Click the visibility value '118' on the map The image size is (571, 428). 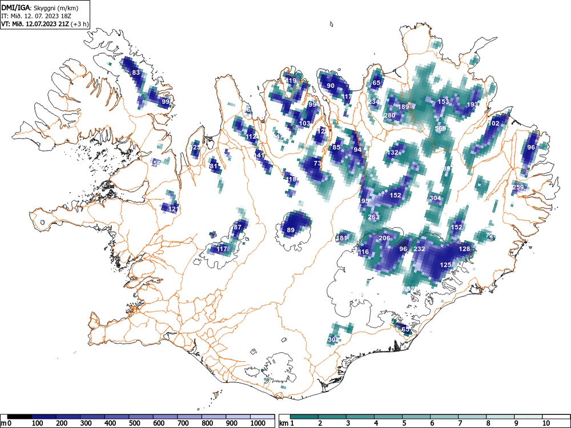click(291, 179)
